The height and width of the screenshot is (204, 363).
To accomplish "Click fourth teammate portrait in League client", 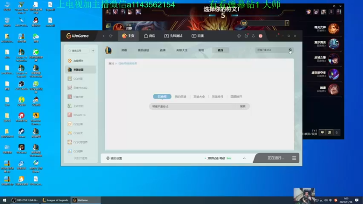I will point(334,74).
